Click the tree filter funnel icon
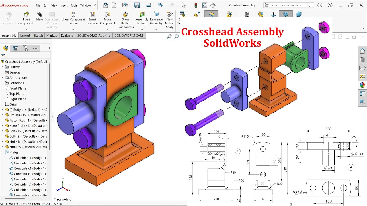Viewport: 367px width, 206px height. (x=3, y=56)
